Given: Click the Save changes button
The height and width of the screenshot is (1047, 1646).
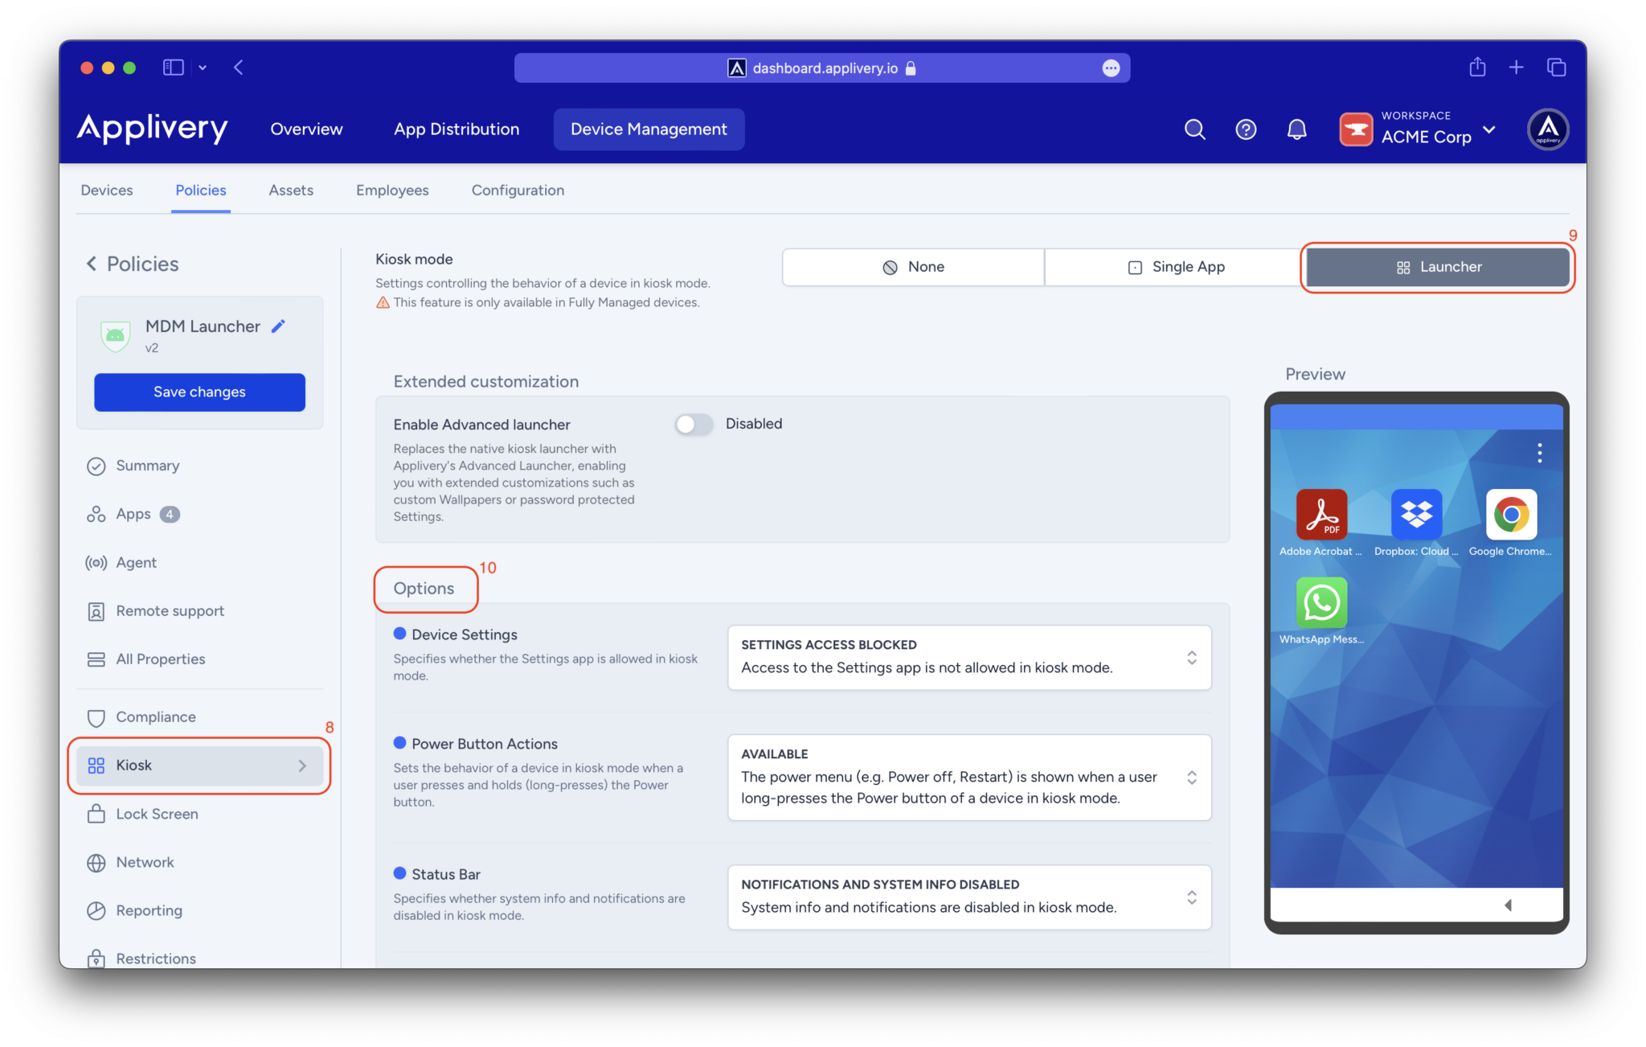Looking at the screenshot, I should tap(199, 392).
